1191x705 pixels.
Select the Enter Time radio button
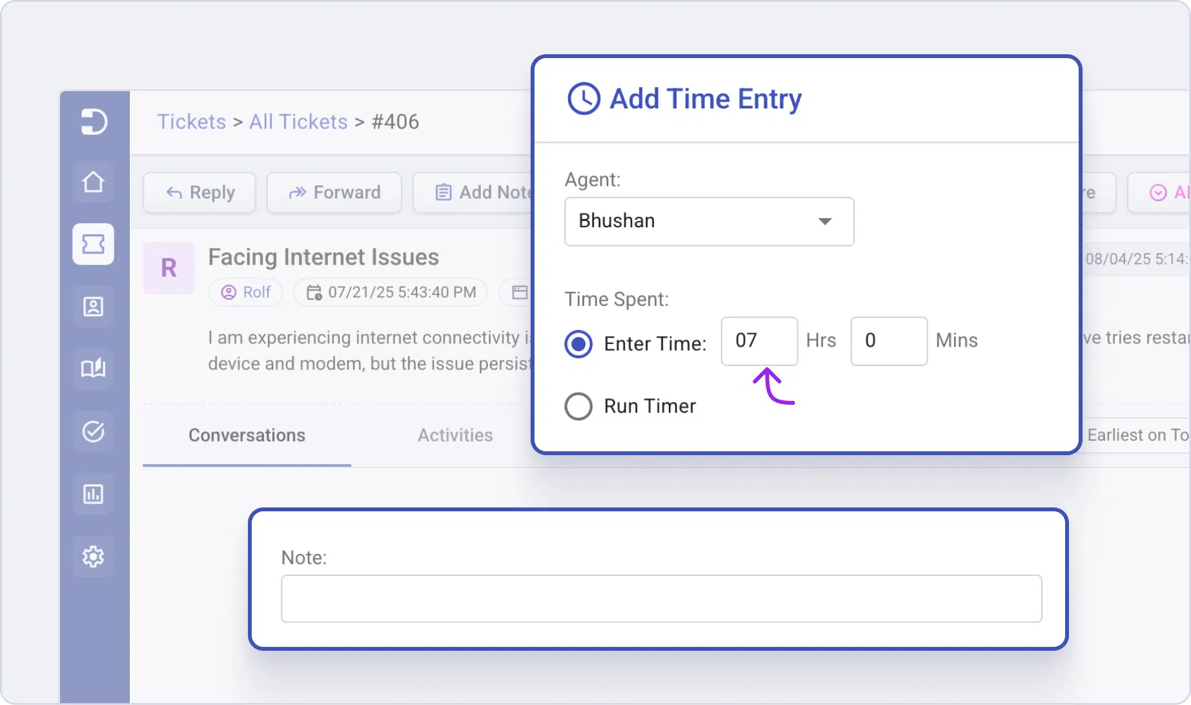578,344
